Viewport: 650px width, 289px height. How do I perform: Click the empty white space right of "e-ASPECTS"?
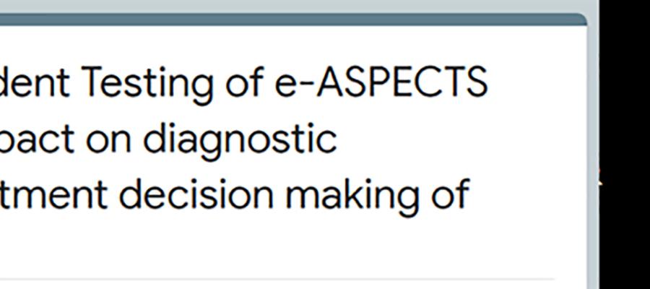537,82
